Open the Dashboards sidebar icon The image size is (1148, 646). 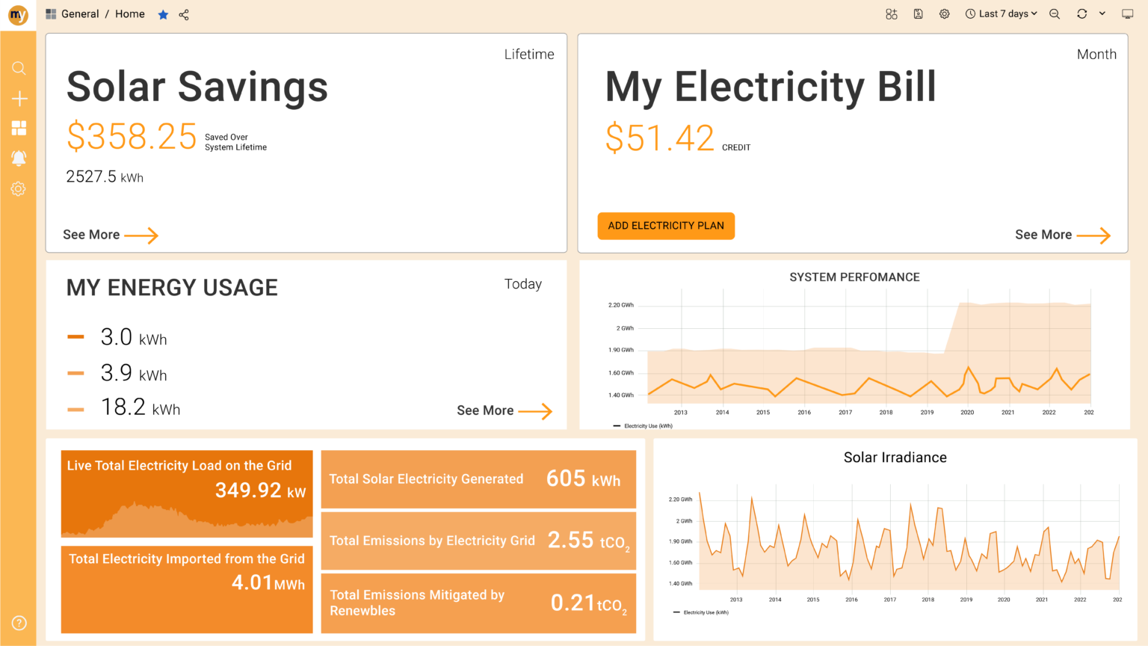[x=19, y=128]
